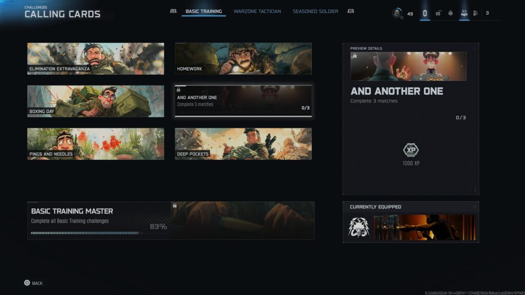Image resolution: width=525 pixels, height=295 pixels.
Task: Open the Basic Training Master challenge
Action: pyautogui.click(x=171, y=220)
